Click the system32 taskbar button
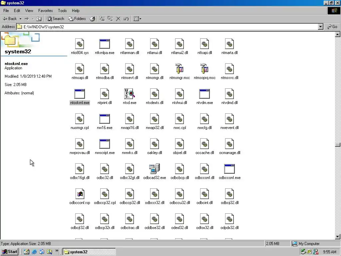This screenshot has height=256, width=341. 89,252
